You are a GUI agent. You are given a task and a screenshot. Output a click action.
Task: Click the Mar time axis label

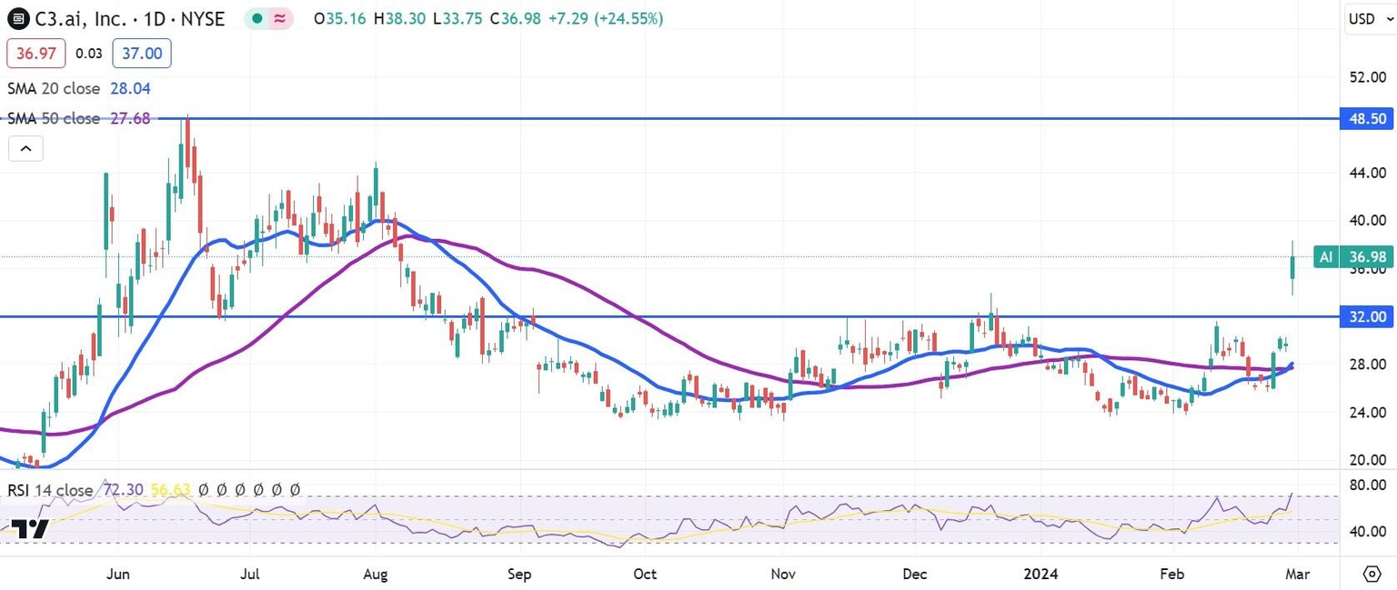[1297, 574]
